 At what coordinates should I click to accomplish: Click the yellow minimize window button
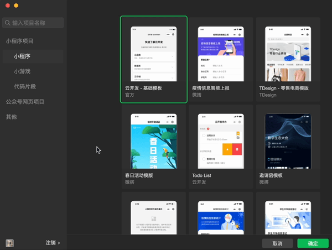tap(16, 6)
